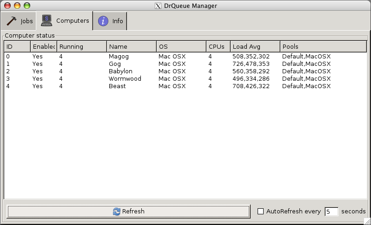
Task: Select the Computers tab label
Action: pos(73,21)
